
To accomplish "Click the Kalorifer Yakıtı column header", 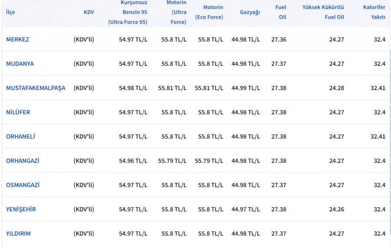I will tap(374, 12).
